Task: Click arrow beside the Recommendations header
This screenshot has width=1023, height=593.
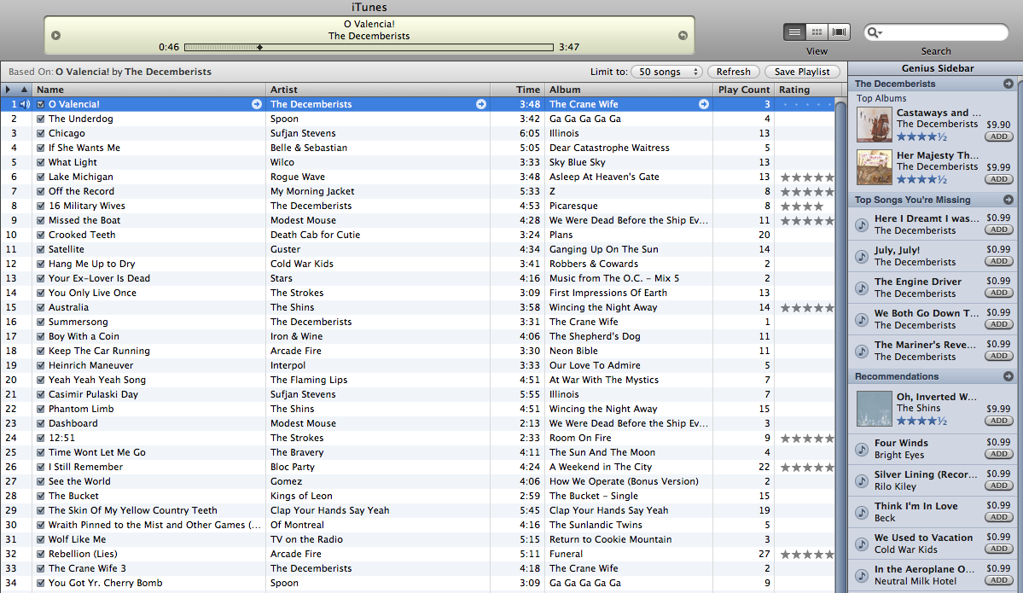Action: click(1008, 376)
